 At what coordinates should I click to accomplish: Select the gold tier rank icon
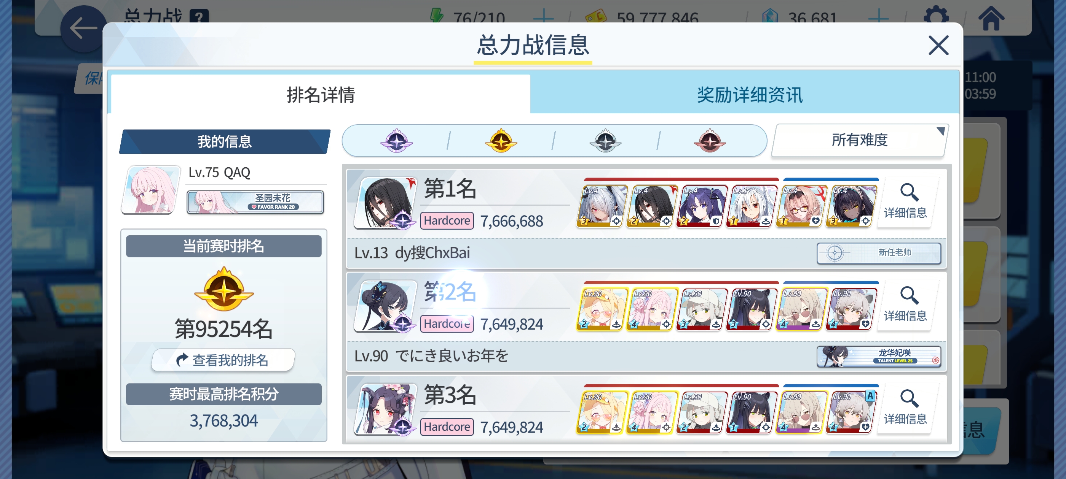tap(501, 141)
